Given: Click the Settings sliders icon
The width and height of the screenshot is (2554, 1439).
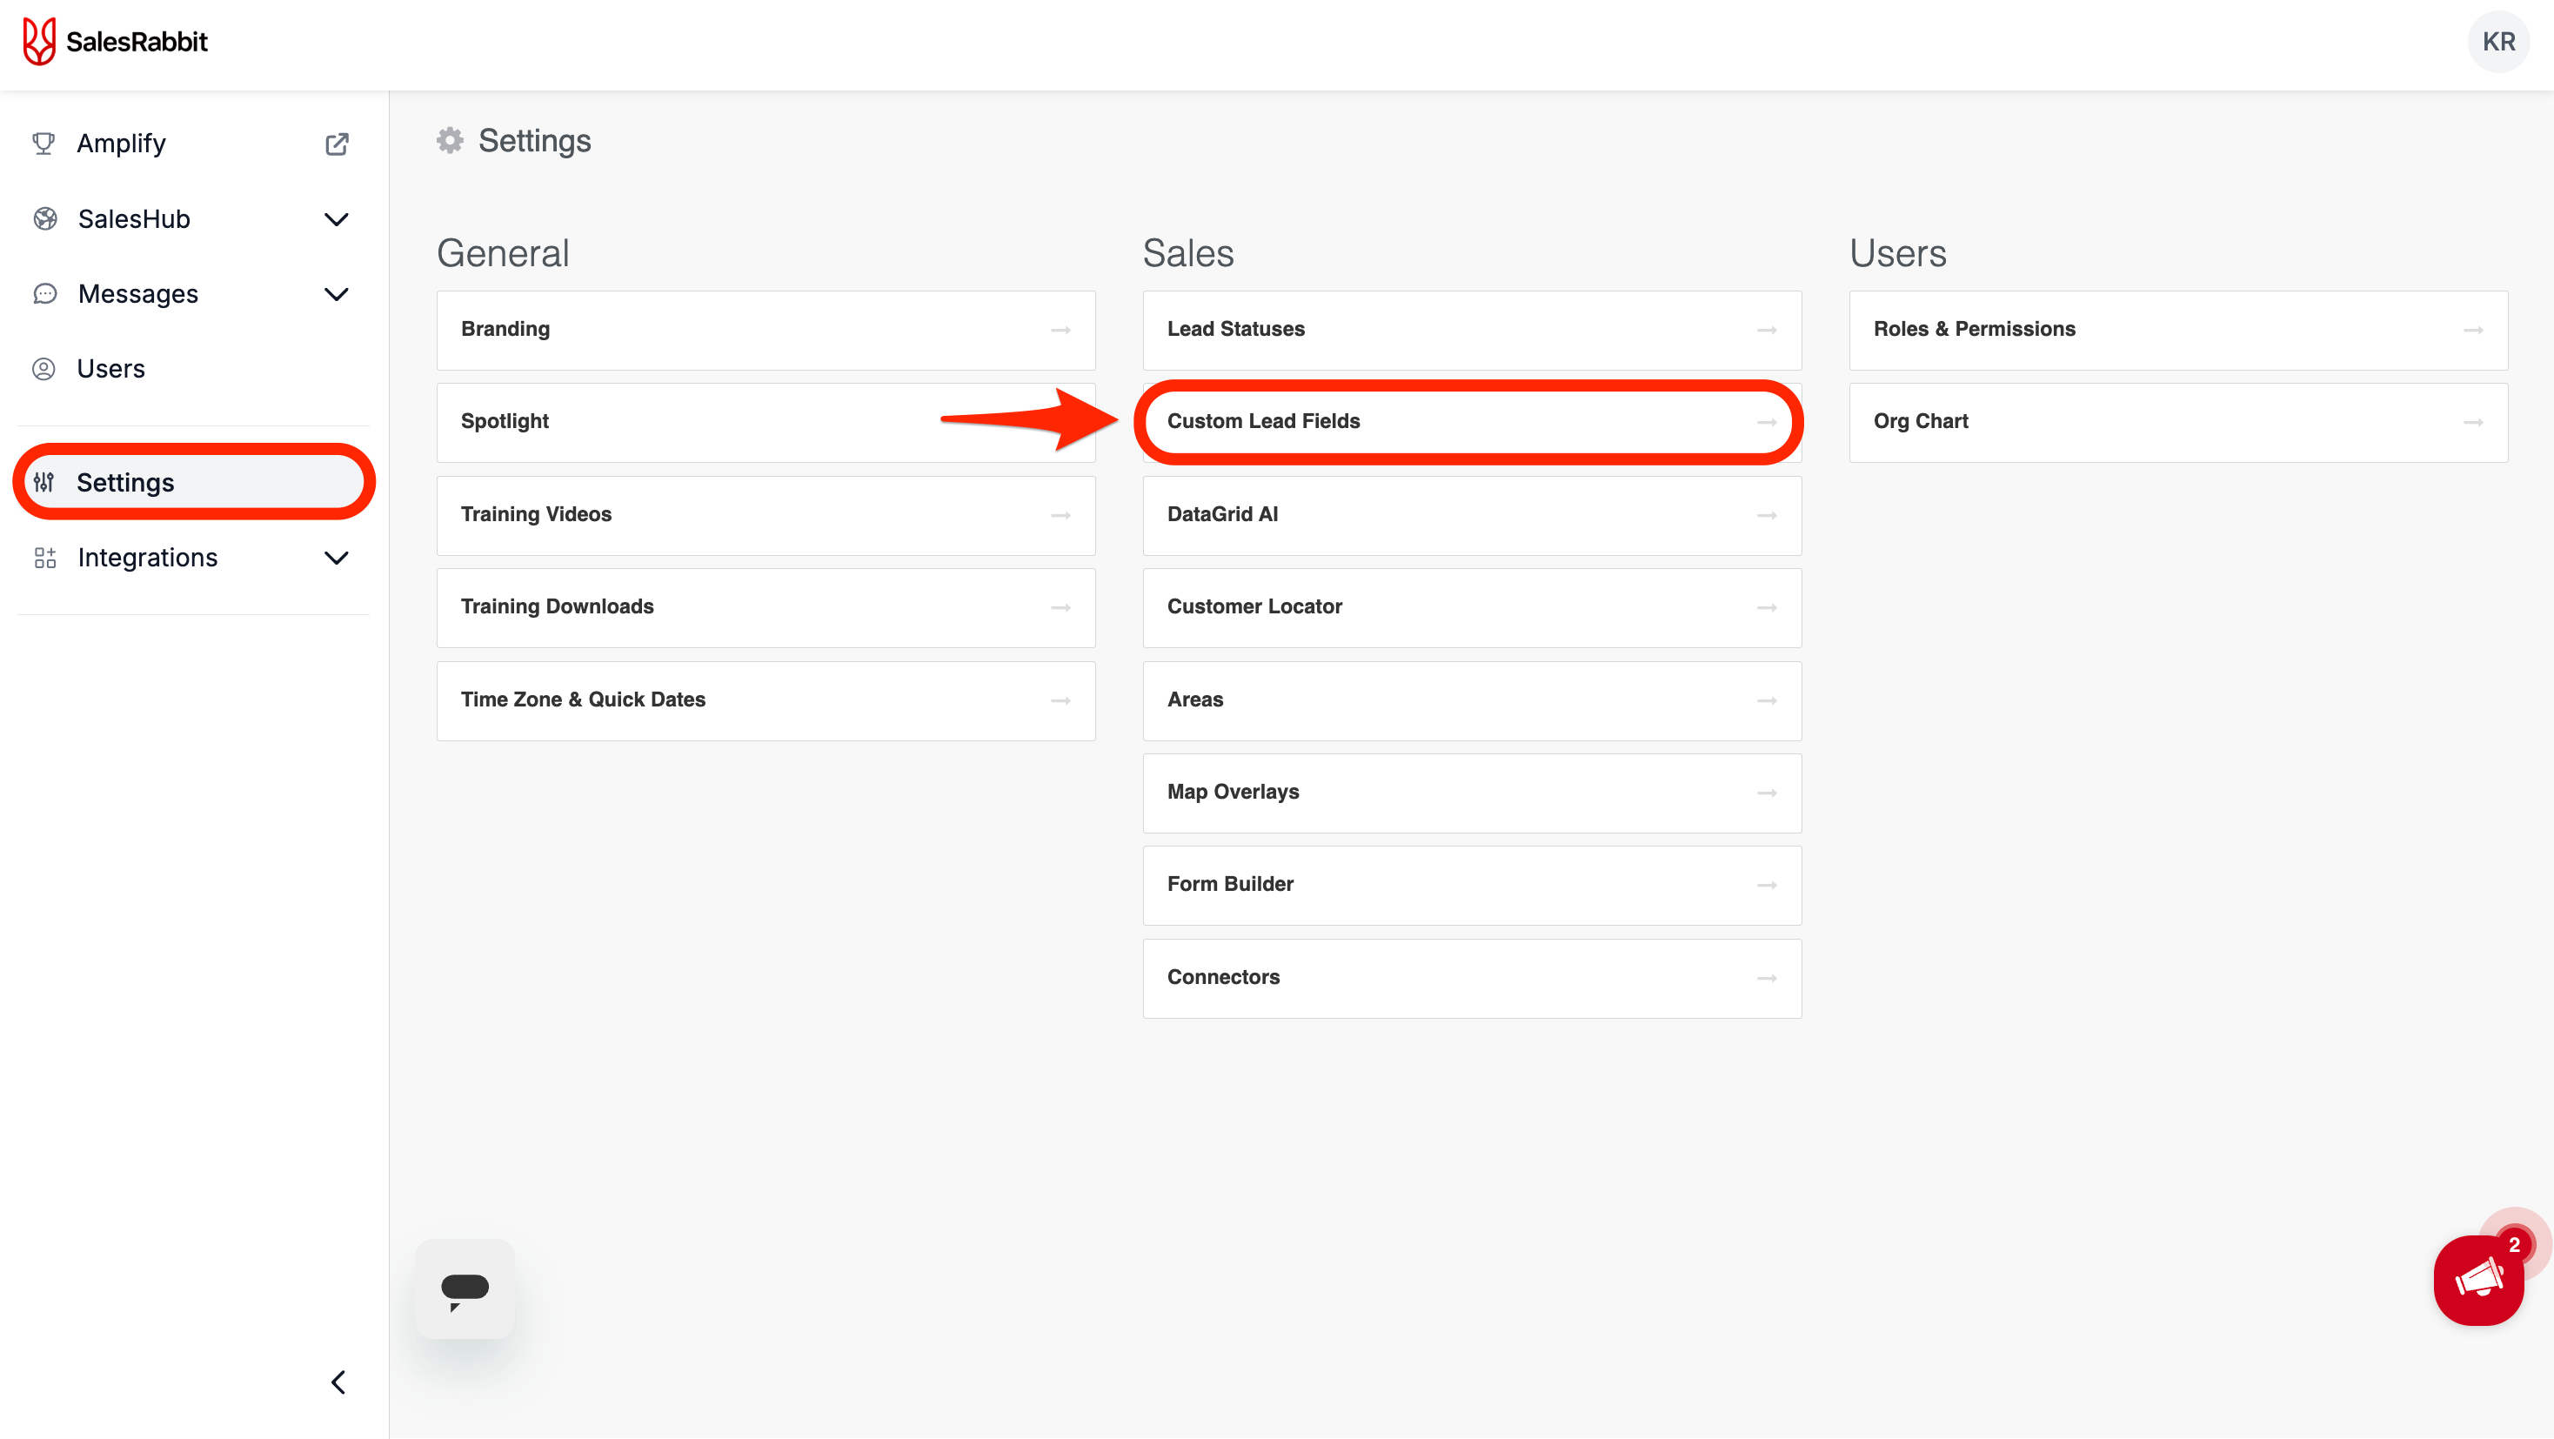Looking at the screenshot, I should click(43, 482).
